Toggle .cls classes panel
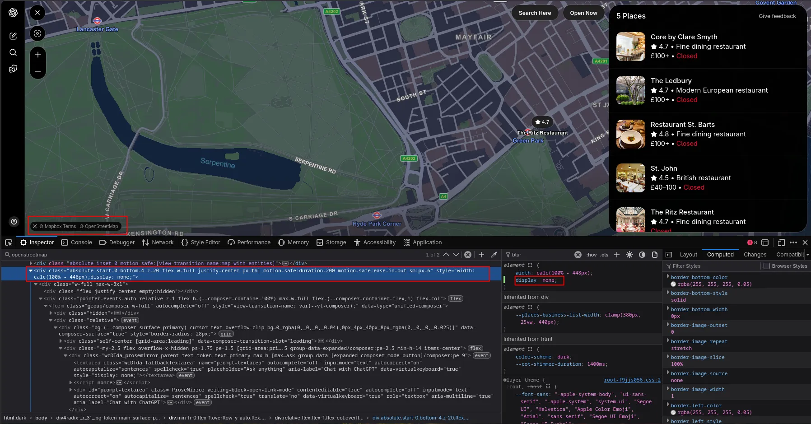This screenshot has width=811, height=424. click(x=604, y=255)
